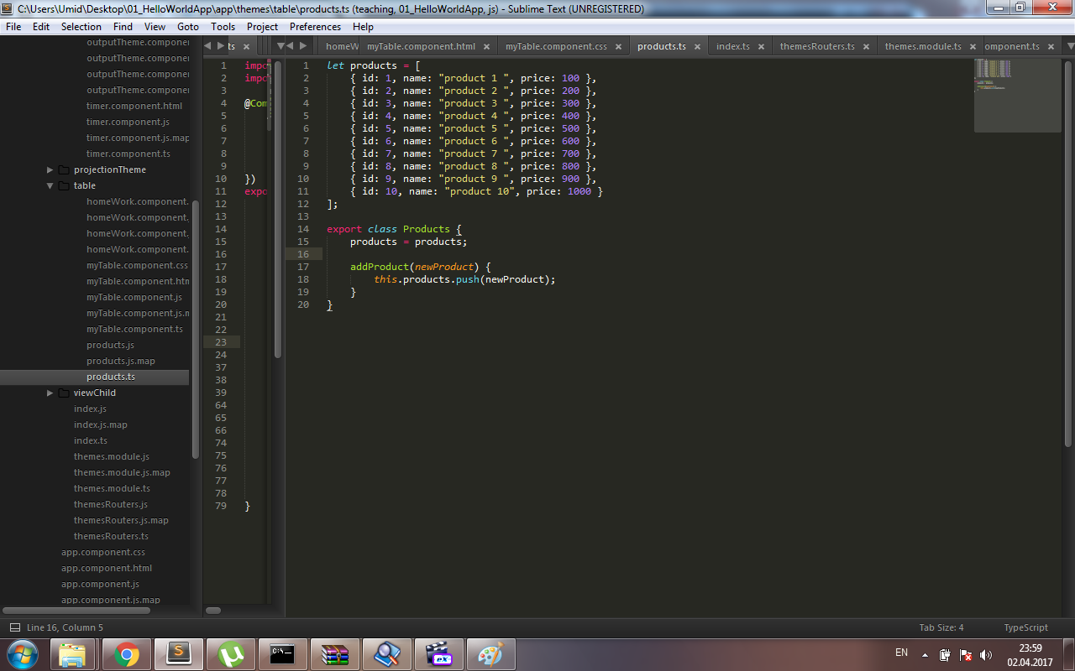Click the minimap code preview

[x=1017, y=96]
